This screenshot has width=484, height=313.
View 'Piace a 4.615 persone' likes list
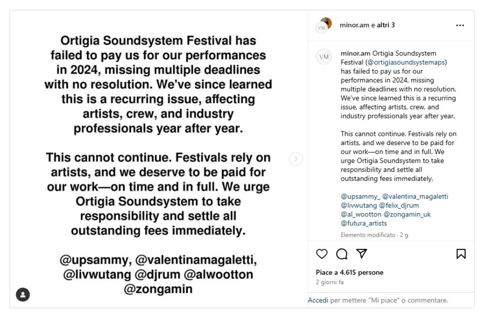click(349, 273)
